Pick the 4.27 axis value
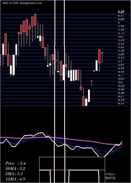 click(x=121, y=96)
